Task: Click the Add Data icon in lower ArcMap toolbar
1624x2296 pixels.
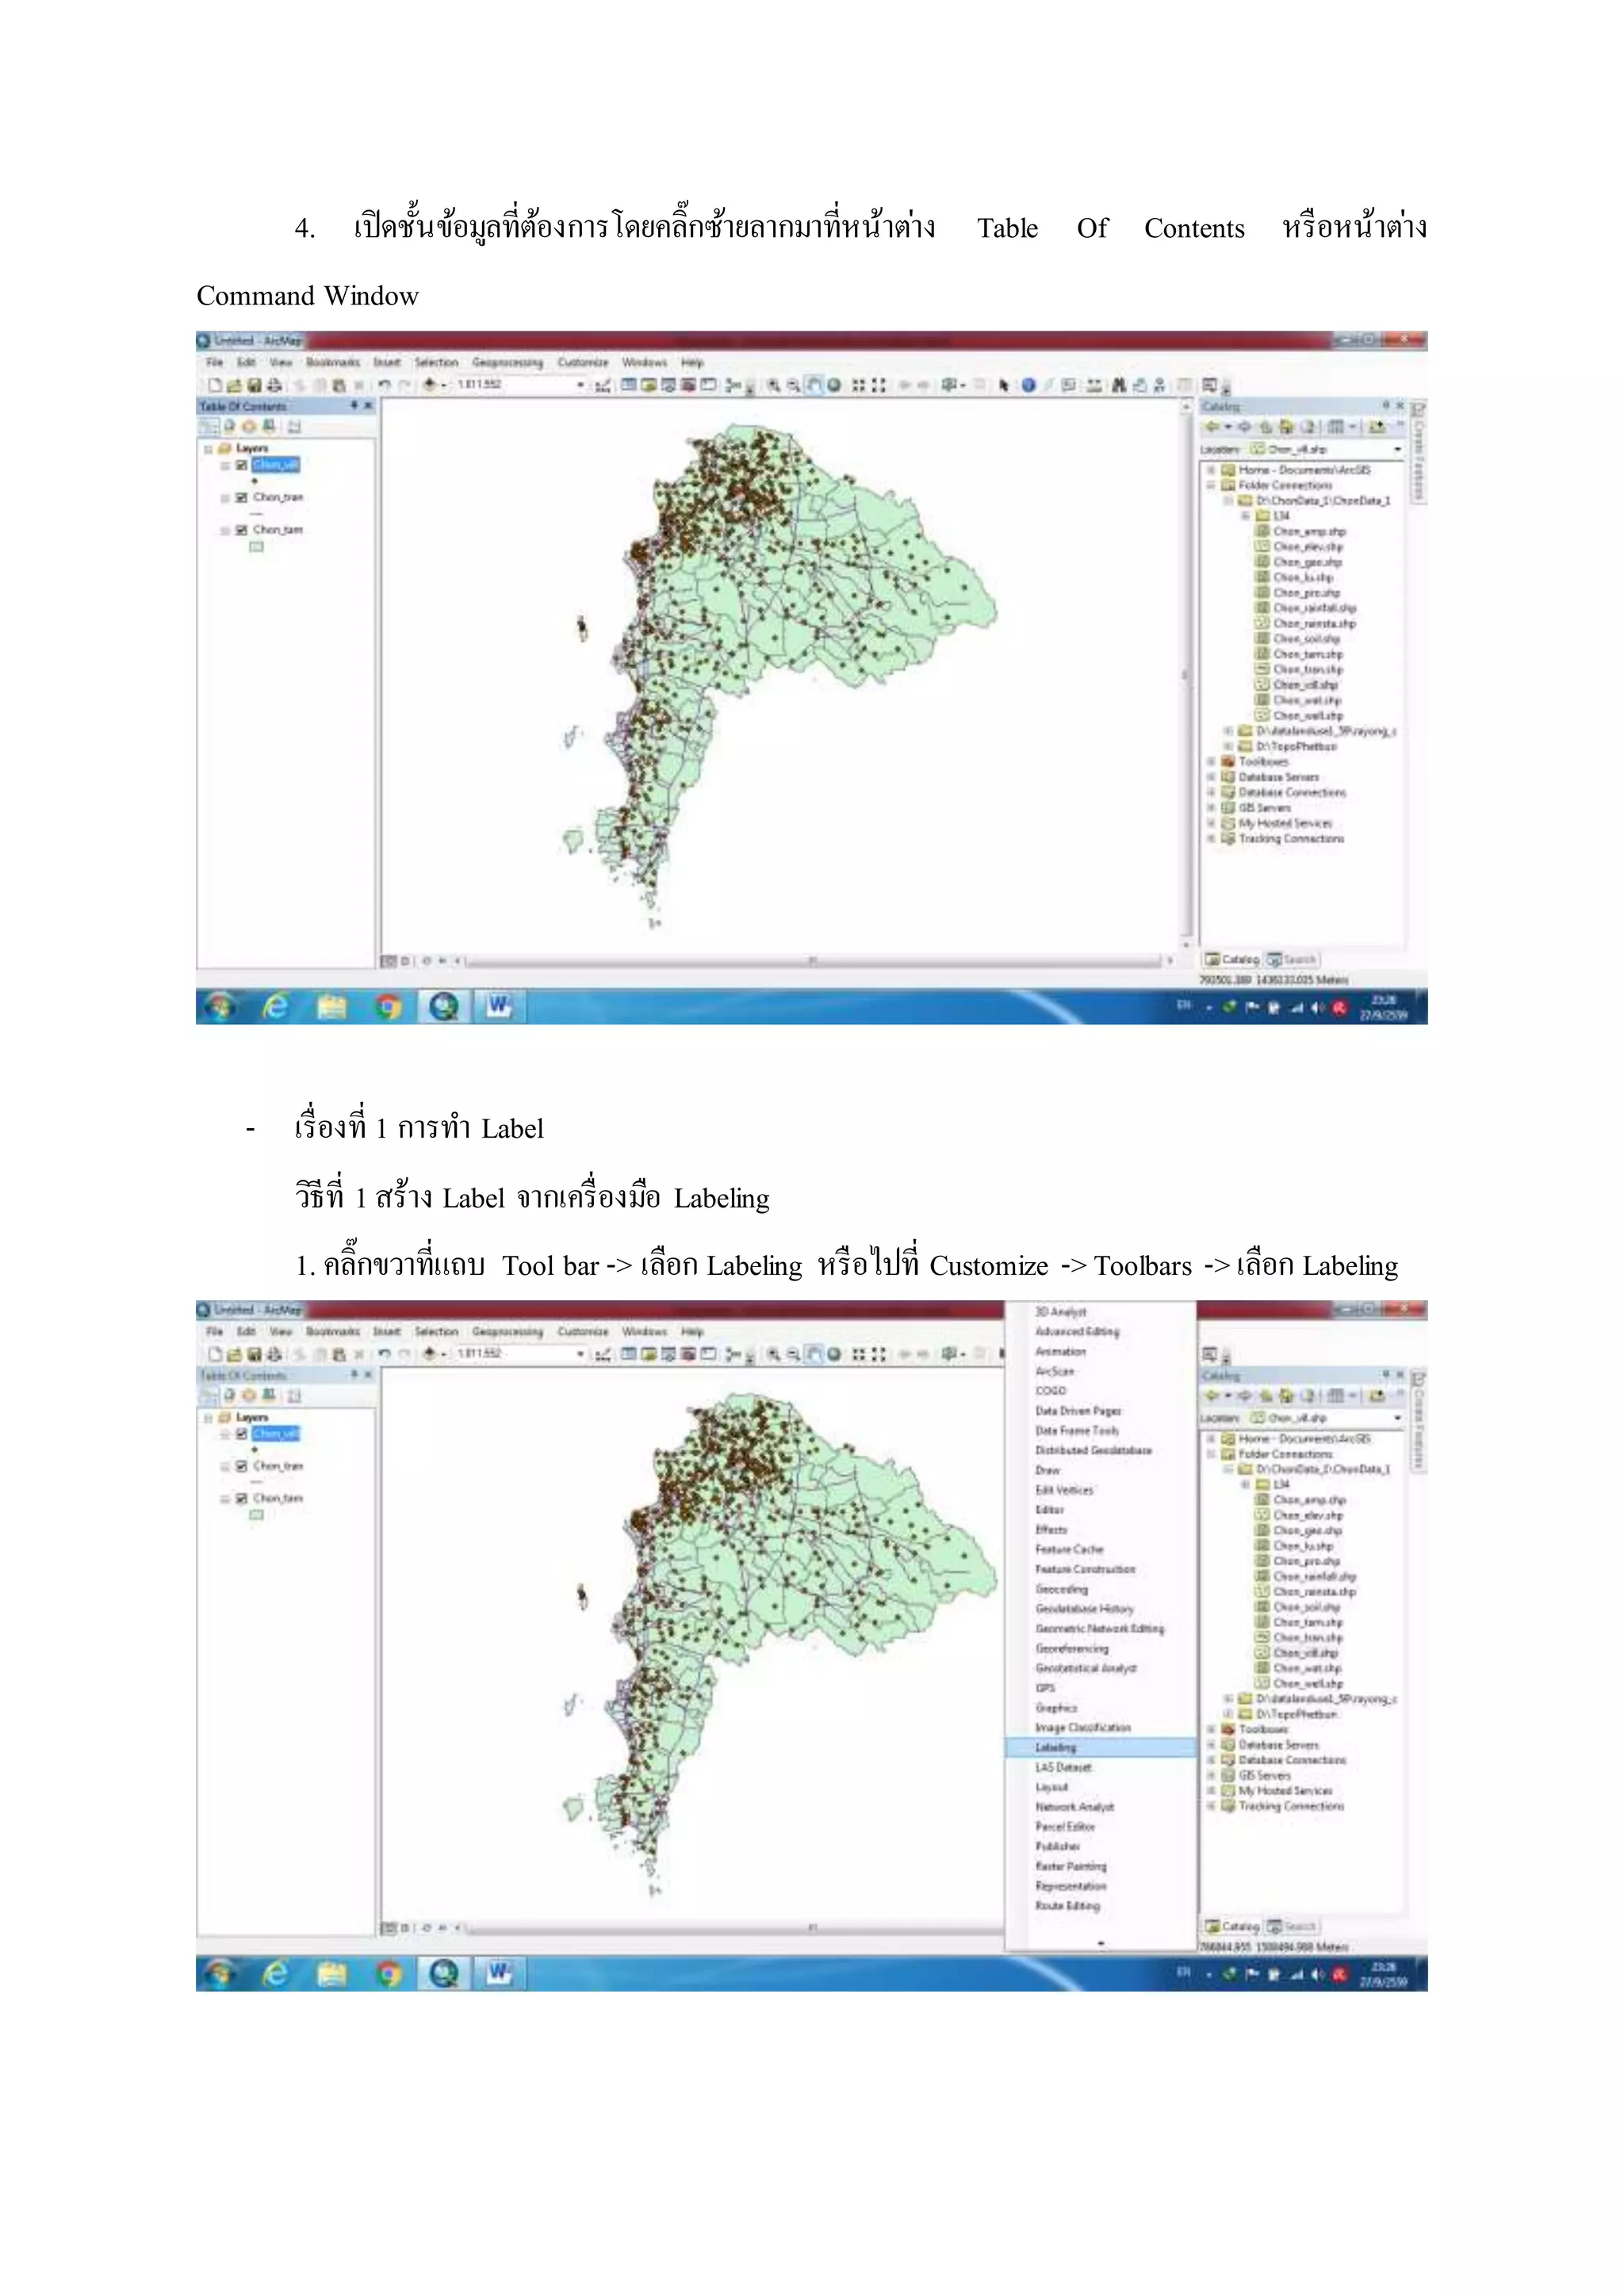Action: (431, 1354)
